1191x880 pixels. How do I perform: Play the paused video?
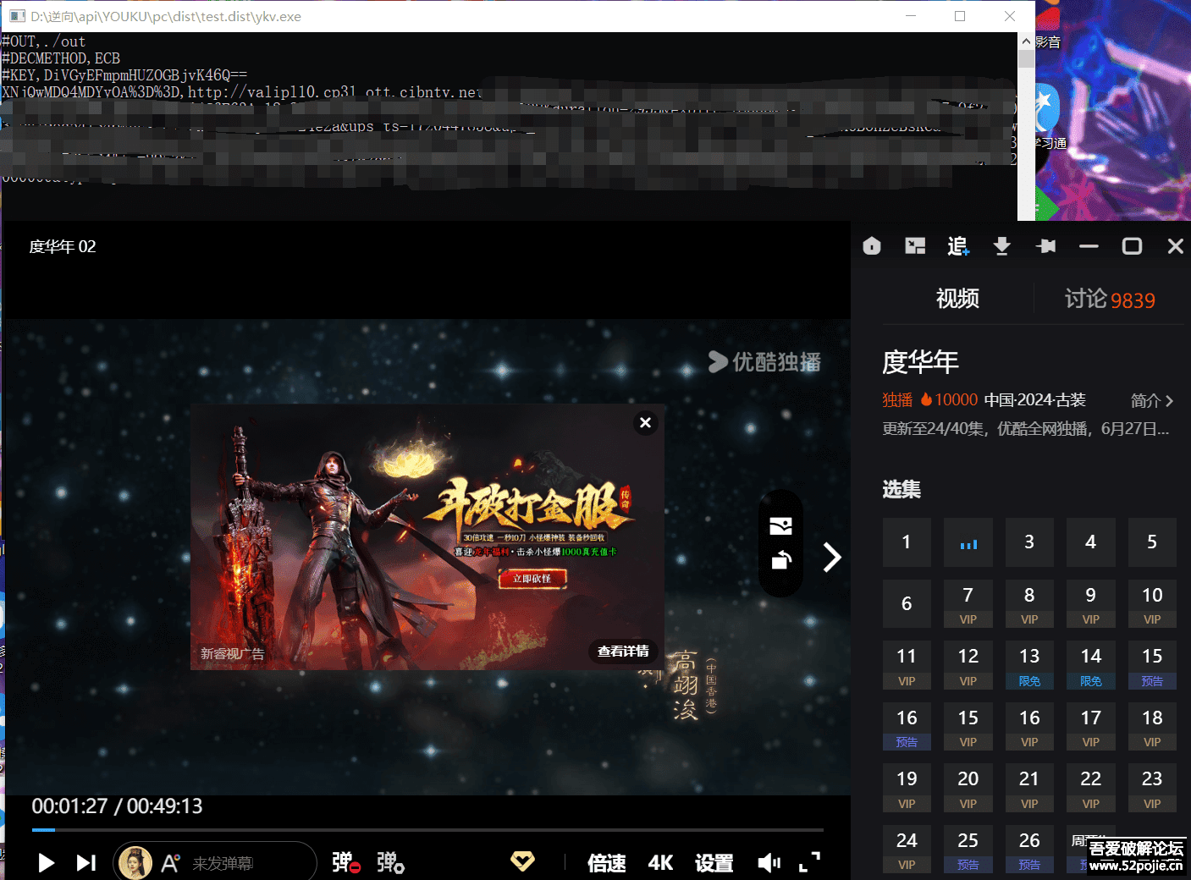click(x=47, y=862)
